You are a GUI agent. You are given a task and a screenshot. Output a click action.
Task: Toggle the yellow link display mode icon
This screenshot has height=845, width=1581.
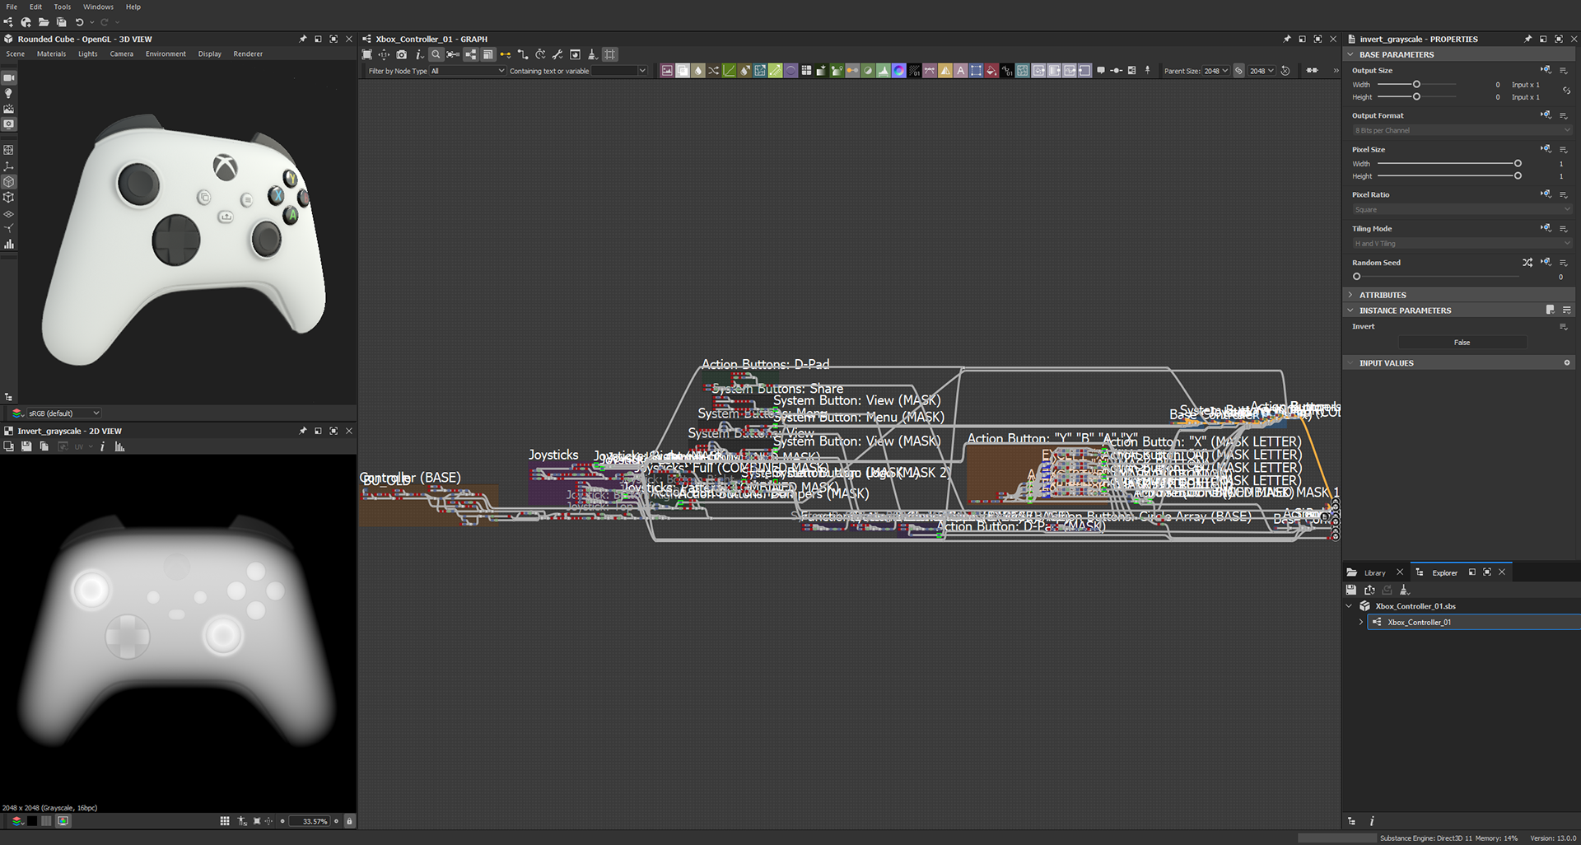pos(505,54)
